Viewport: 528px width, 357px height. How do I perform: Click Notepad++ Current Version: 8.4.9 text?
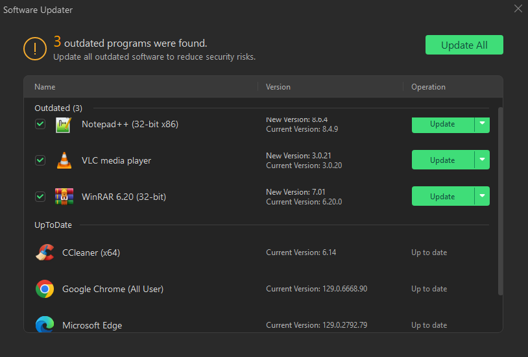click(302, 129)
